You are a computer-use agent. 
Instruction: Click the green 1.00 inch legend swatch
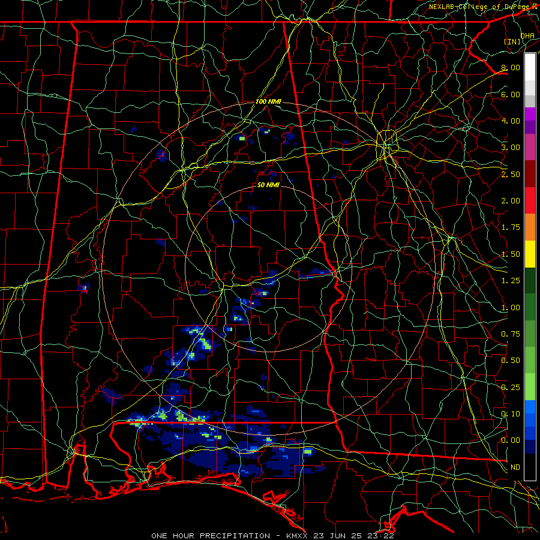point(530,307)
